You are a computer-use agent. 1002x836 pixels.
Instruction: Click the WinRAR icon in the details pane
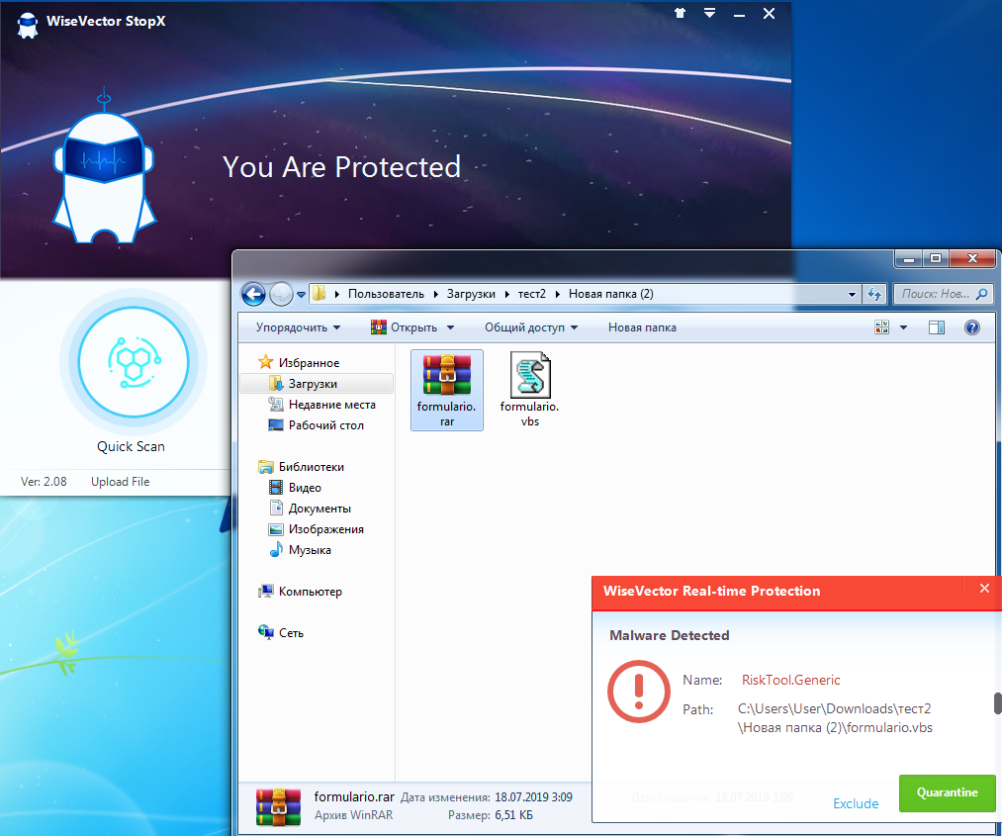click(x=278, y=807)
